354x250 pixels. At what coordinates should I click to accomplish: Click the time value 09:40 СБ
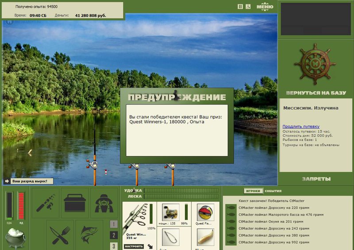tap(38, 15)
